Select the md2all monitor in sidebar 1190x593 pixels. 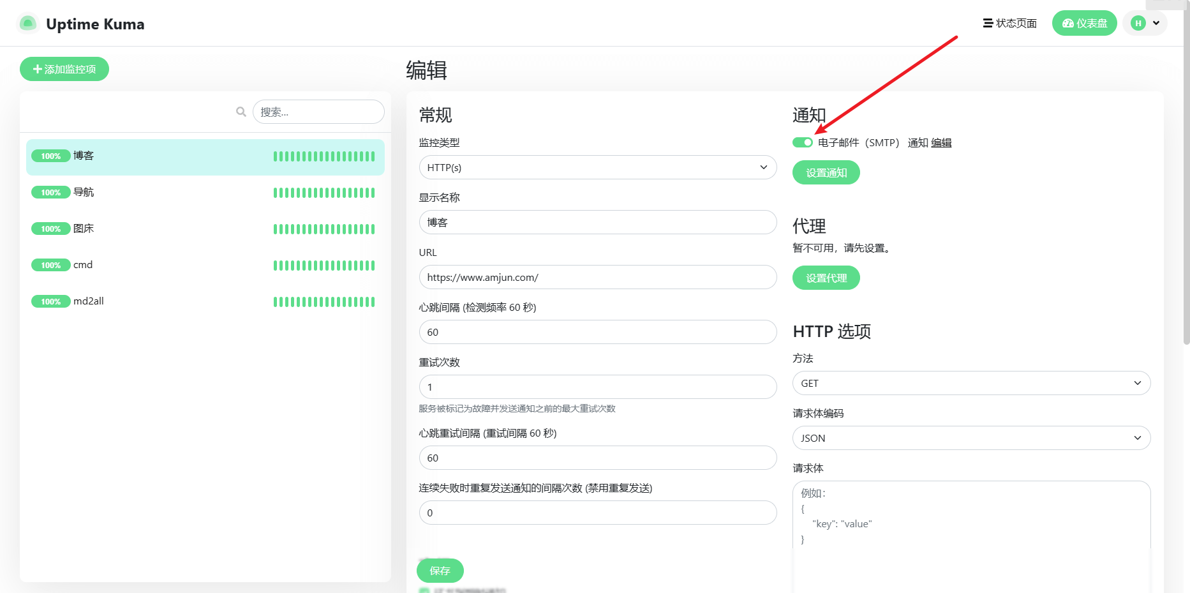click(x=87, y=301)
